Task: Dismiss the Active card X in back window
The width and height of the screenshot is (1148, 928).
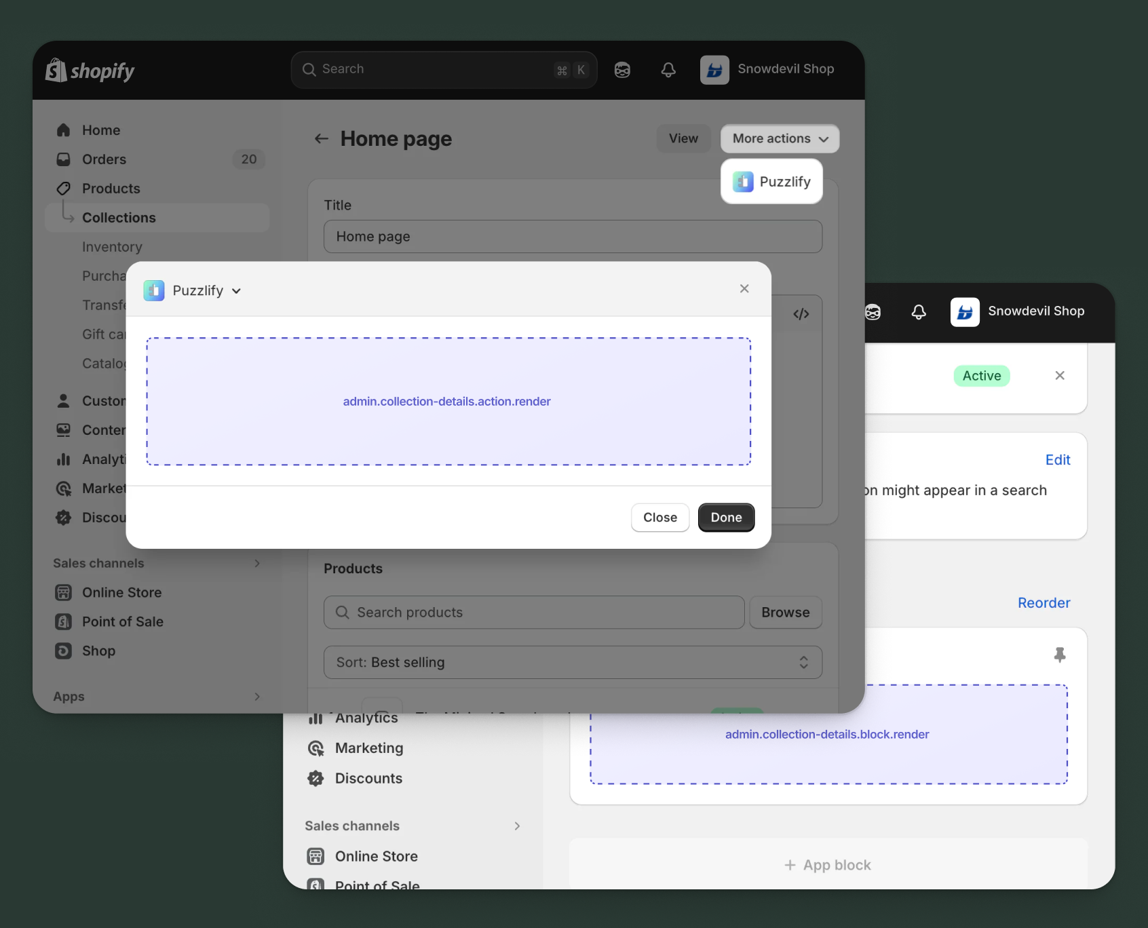Action: tap(1060, 376)
